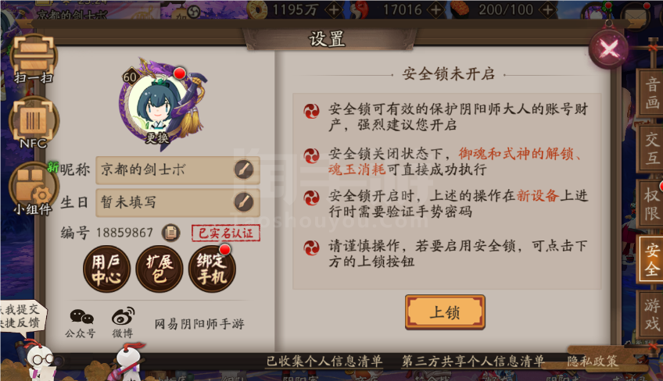Image resolution: width=663 pixels, height=381 pixels.
Task: Open 已收集个人信息清单 link
Action: [324, 361]
